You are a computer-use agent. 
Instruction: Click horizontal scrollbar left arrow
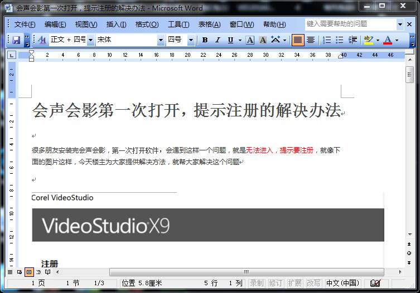(57, 272)
